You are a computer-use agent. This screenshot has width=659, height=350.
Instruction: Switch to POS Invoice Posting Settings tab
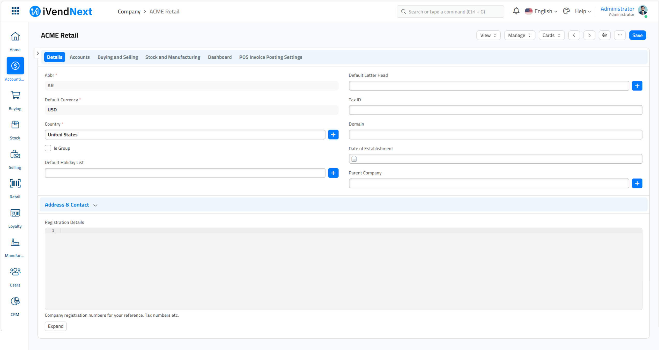click(x=270, y=57)
